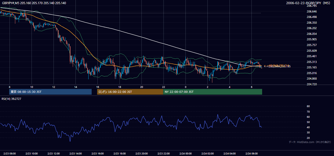
Task: Click price axis label 204.868
Action: (x=312, y=79)
